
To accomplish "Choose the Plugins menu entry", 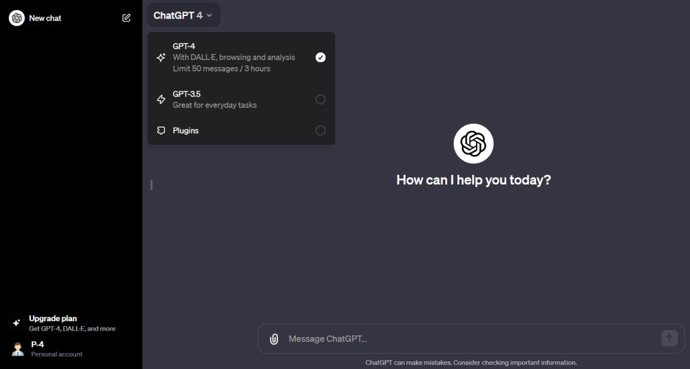I will (x=241, y=131).
